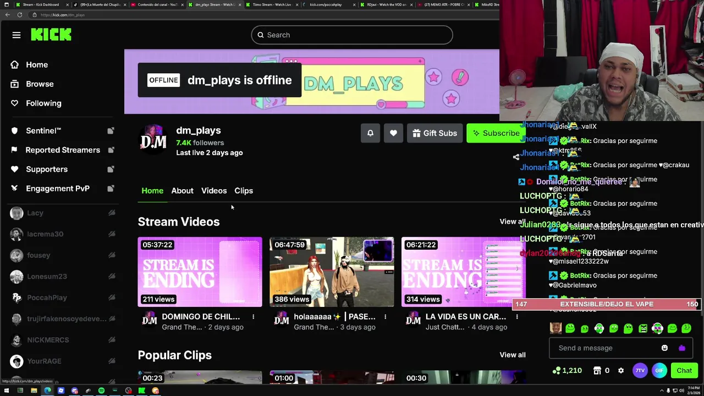
Task: Select the channel Home tab
Action: click(152, 191)
